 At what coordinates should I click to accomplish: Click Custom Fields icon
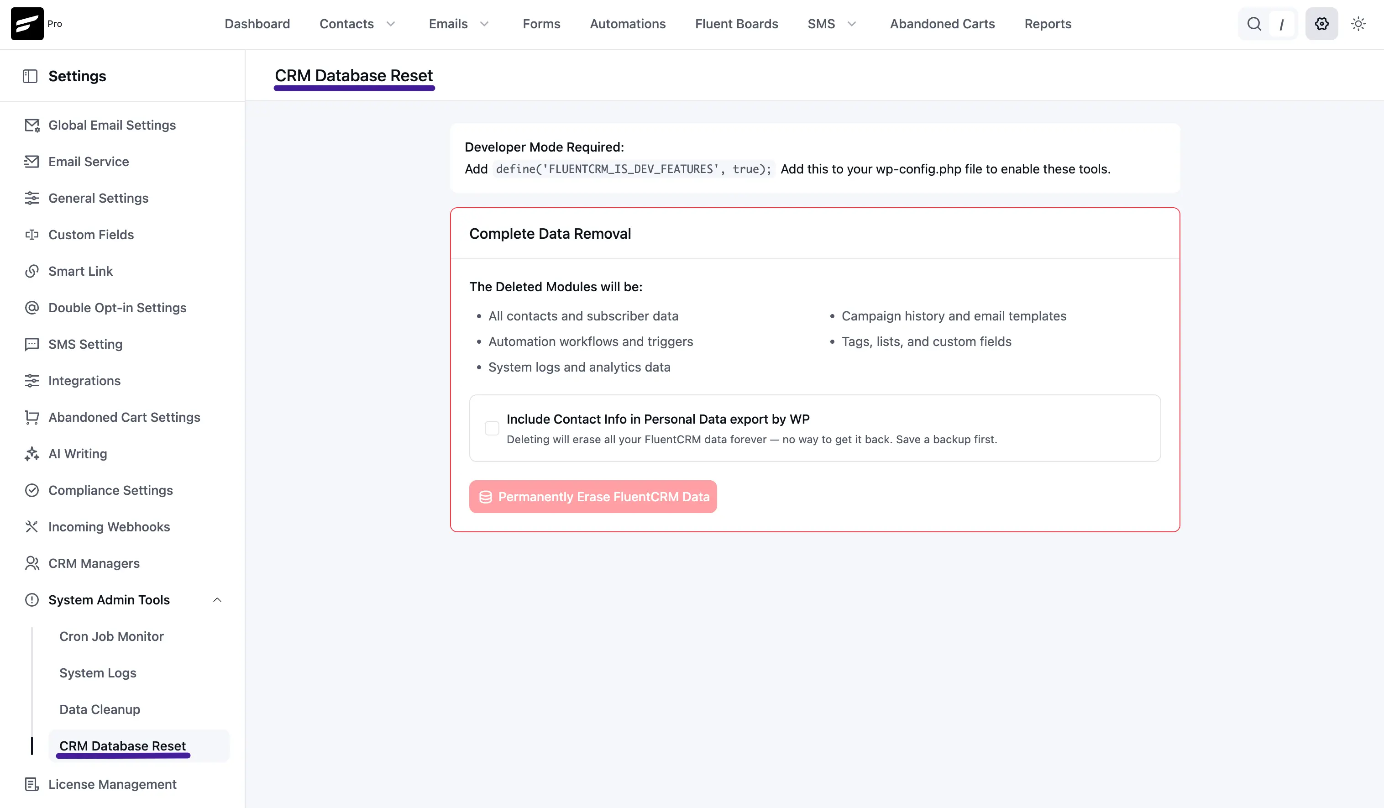pyautogui.click(x=32, y=235)
